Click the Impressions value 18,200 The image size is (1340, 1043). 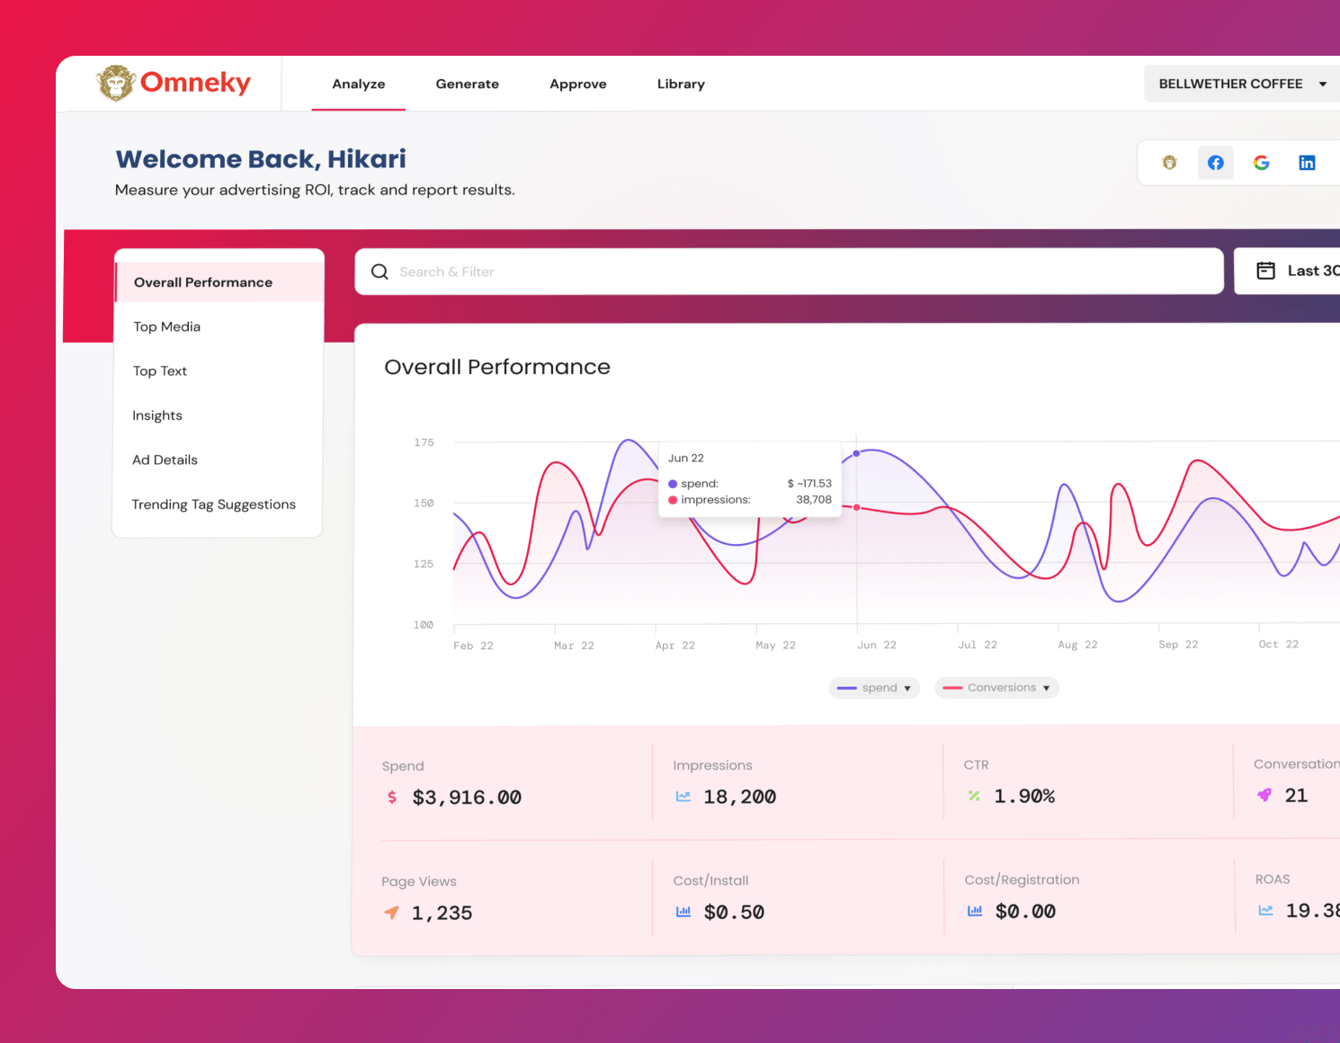(739, 797)
